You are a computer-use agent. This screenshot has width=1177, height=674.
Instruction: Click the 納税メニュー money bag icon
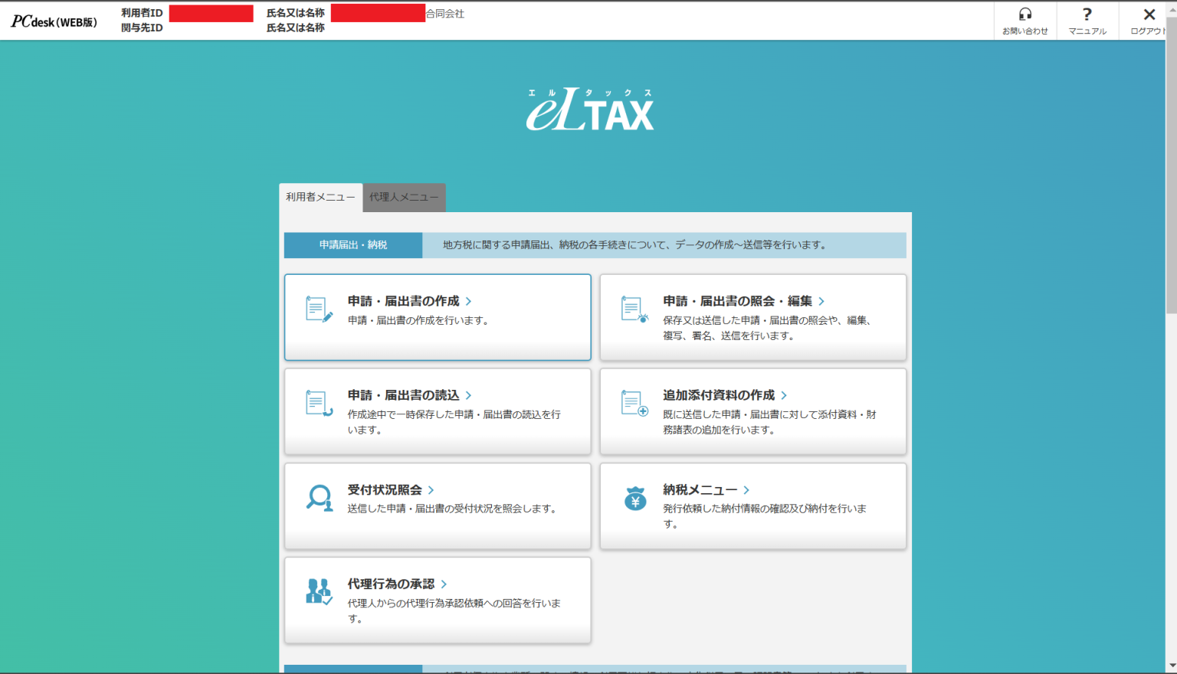click(x=633, y=496)
